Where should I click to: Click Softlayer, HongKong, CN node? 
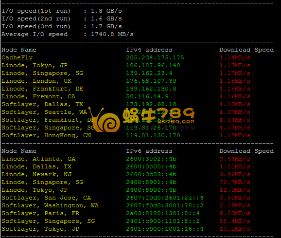click(46, 135)
